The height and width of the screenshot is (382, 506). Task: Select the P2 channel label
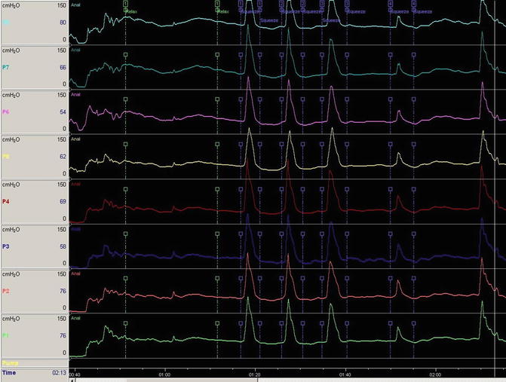click(7, 291)
